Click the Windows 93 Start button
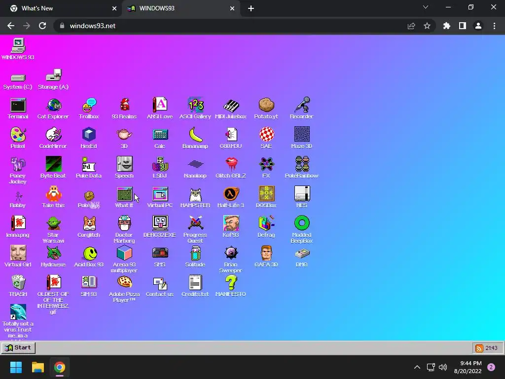 click(x=18, y=348)
